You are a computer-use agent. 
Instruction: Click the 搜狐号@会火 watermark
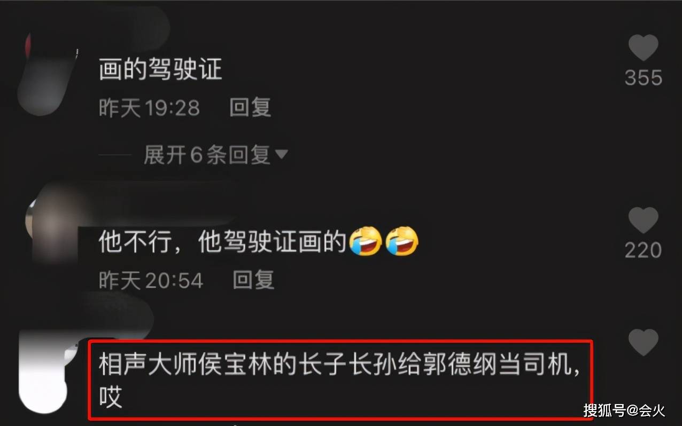tap(624, 411)
